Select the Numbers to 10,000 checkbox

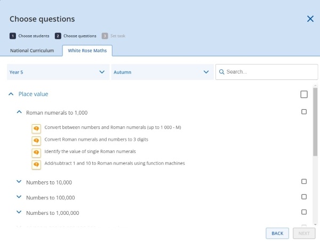click(x=304, y=181)
